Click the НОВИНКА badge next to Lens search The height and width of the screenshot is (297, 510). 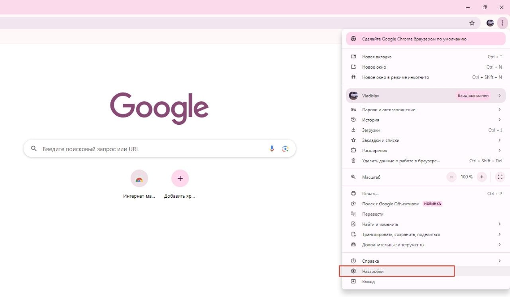(x=432, y=204)
